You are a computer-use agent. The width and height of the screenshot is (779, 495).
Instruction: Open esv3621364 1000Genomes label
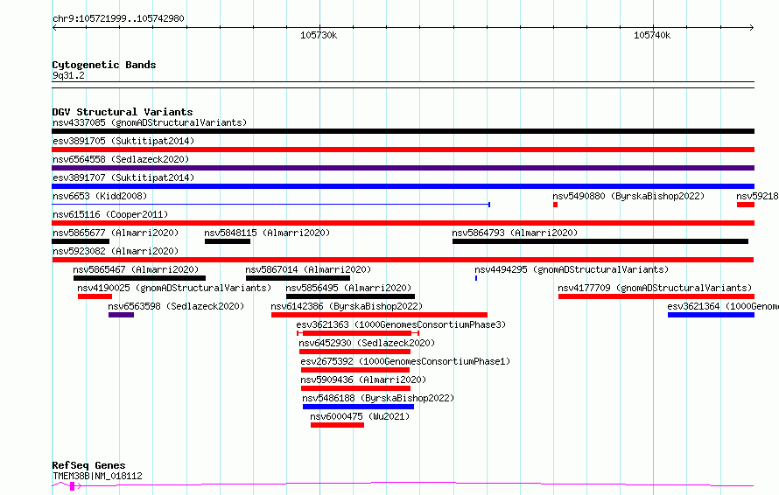coord(723,306)
